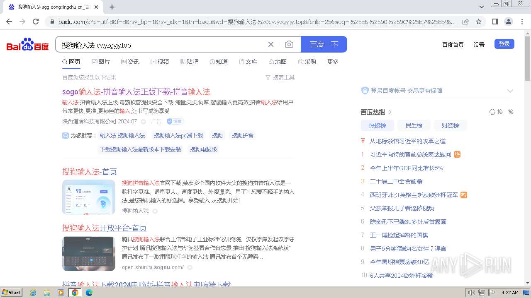Open Windows Start menu

(x=12, y=293)
